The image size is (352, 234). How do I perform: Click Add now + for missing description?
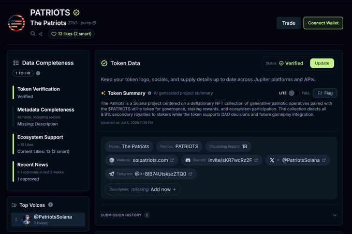click(163, 190)
